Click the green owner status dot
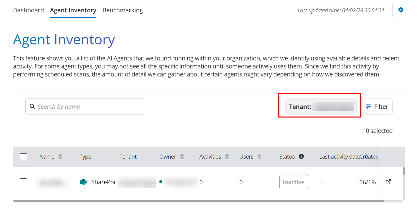 161,182
